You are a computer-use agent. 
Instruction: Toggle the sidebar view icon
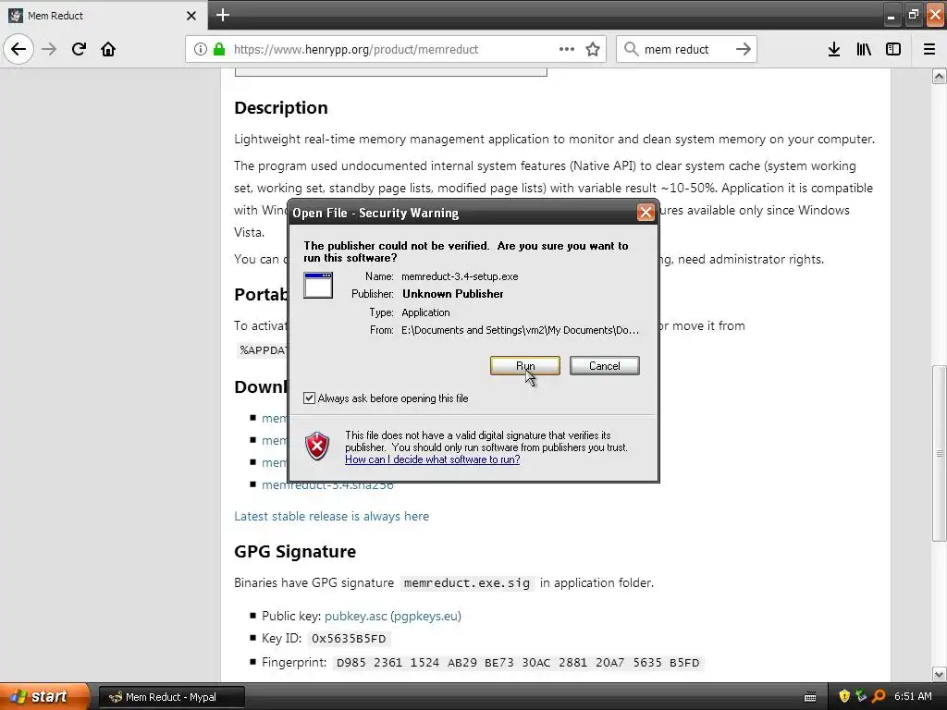pos(893,49)
